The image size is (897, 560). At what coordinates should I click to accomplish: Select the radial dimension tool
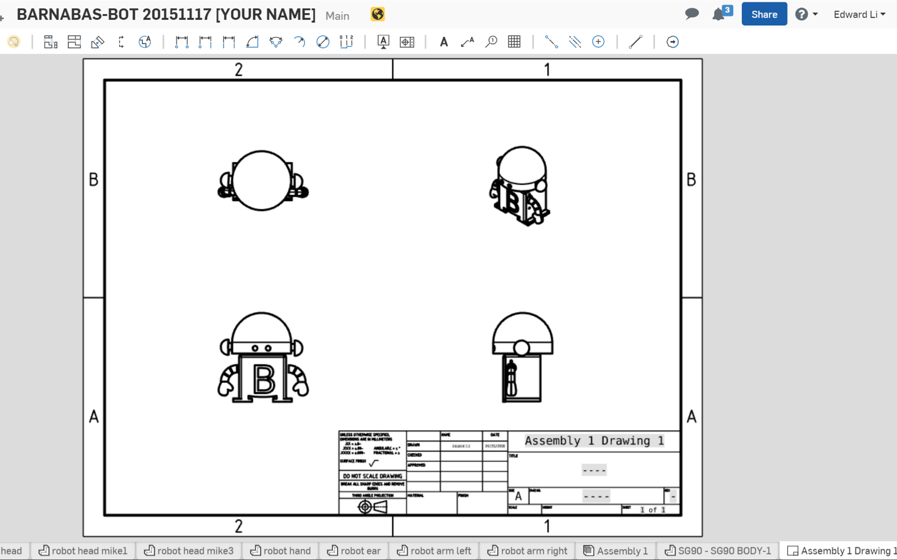tap(299, 42)
